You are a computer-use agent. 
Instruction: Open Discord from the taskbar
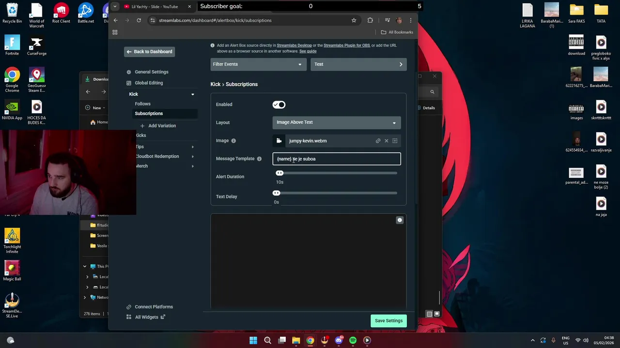click(339, 340)
